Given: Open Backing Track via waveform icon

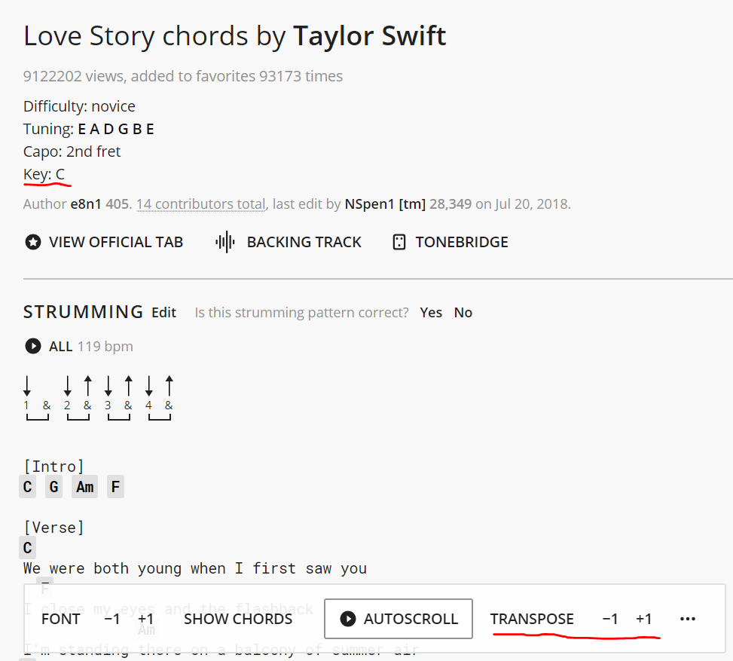Looking at the screenshot, I should 225,242.
